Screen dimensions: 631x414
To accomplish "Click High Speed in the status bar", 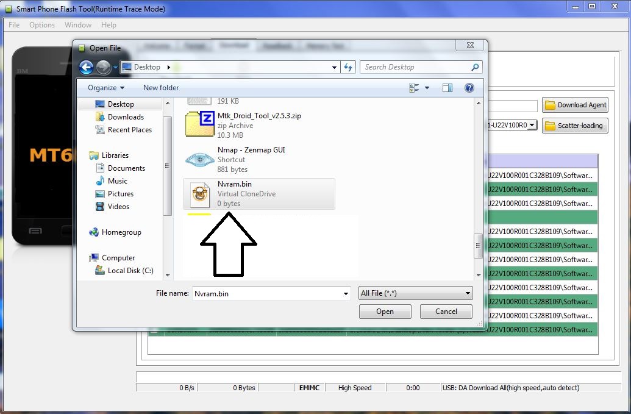I will tap(355, 388).
